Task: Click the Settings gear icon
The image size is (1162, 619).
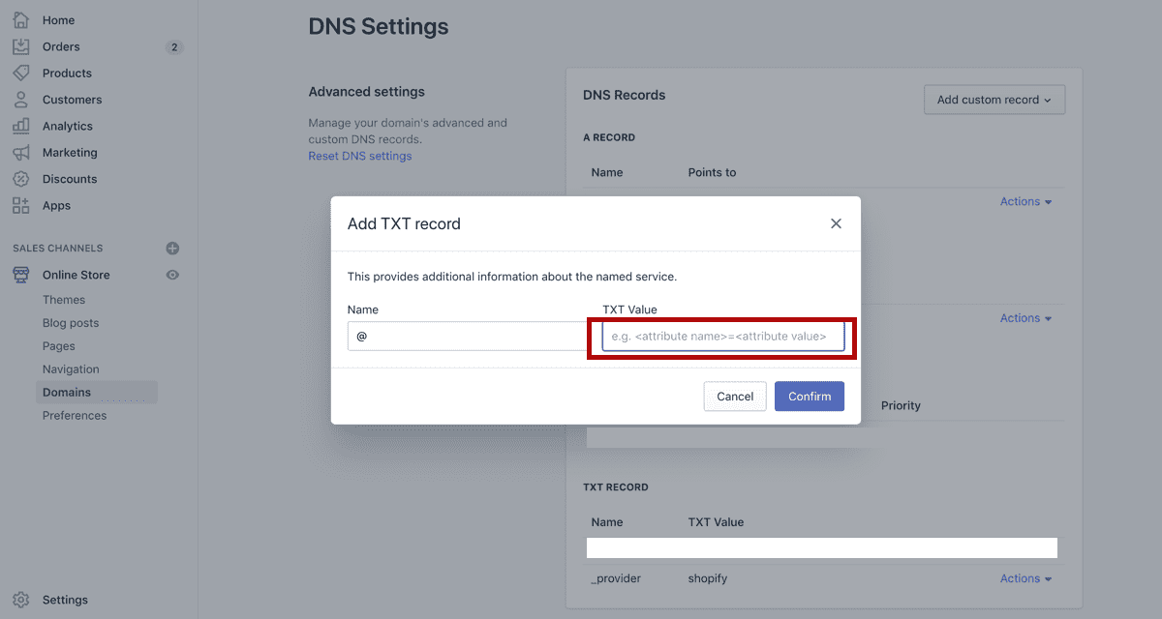Action: 20,600
